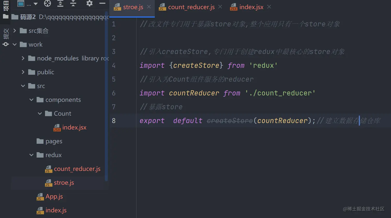The width and height of the screenshot is (391, 218).
Task: Close the count_reducer.js tab
Action: coord(220,7)
